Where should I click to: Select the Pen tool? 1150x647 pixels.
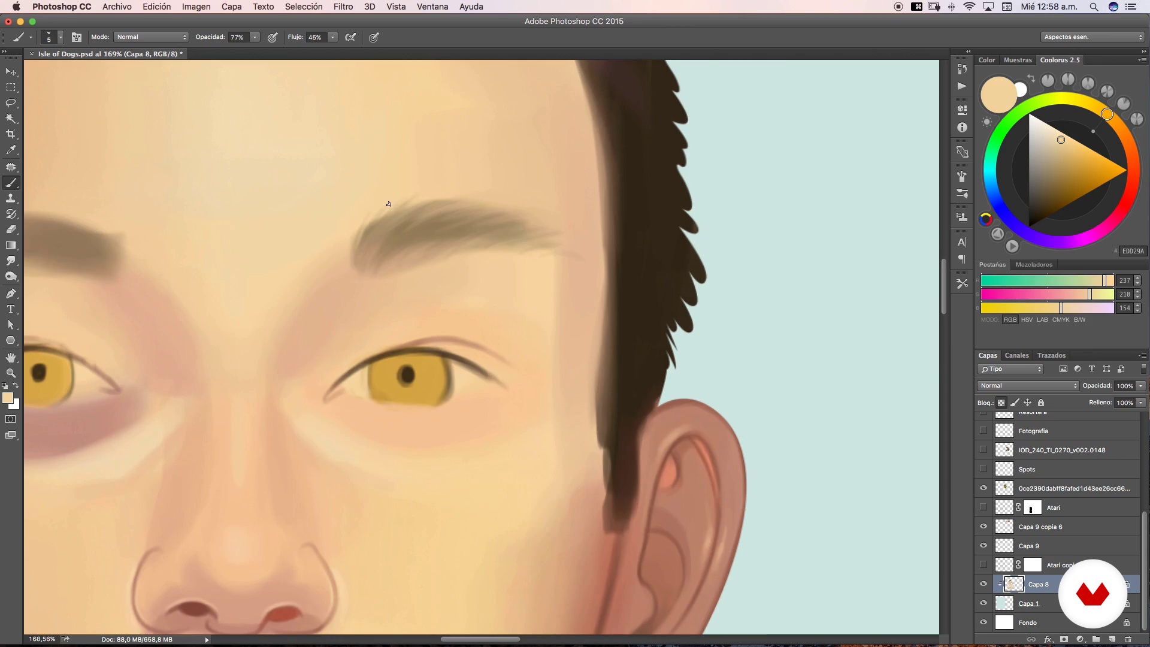pyautogui.click(x=11, y=294)
